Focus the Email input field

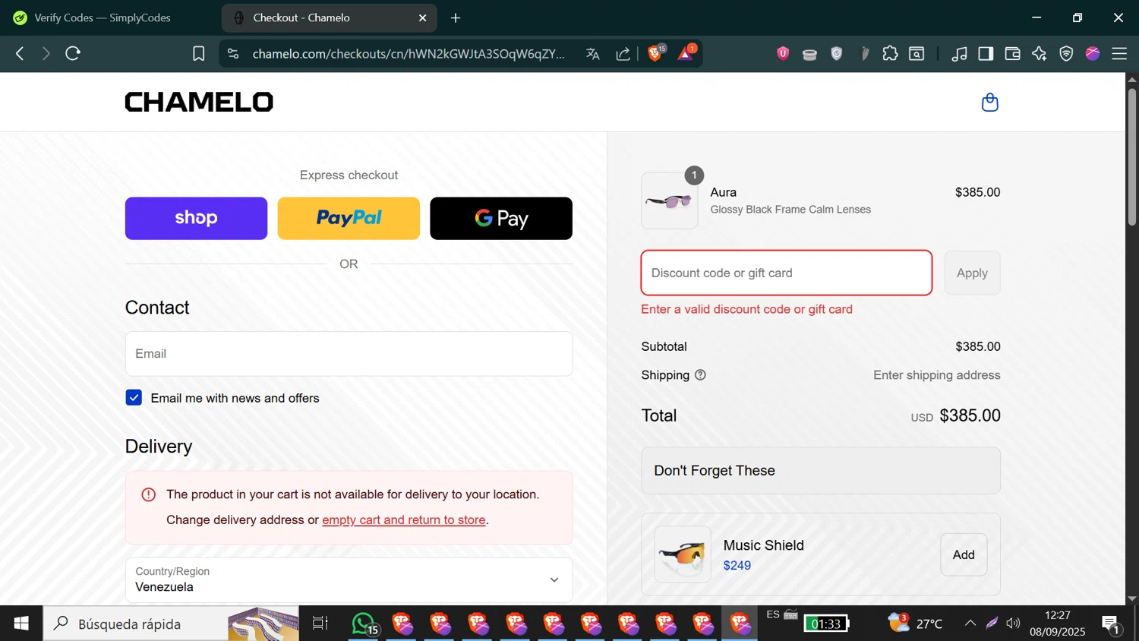(349, 354)
